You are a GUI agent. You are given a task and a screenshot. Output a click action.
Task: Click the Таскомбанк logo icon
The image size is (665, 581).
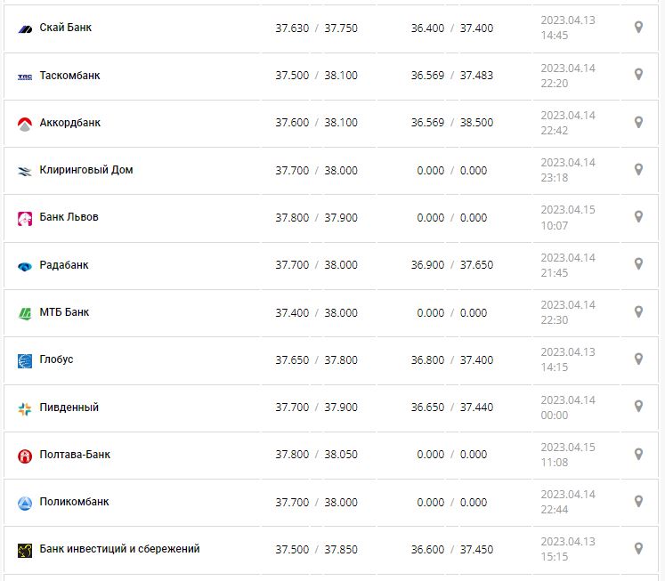[x=25, y=77]
